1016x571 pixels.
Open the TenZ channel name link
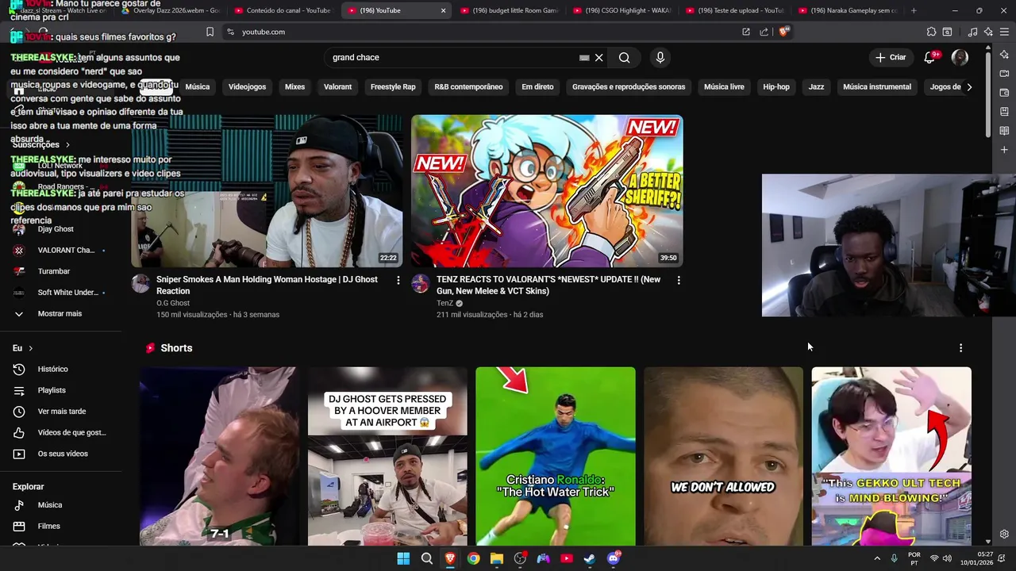[x=444, y=303]
